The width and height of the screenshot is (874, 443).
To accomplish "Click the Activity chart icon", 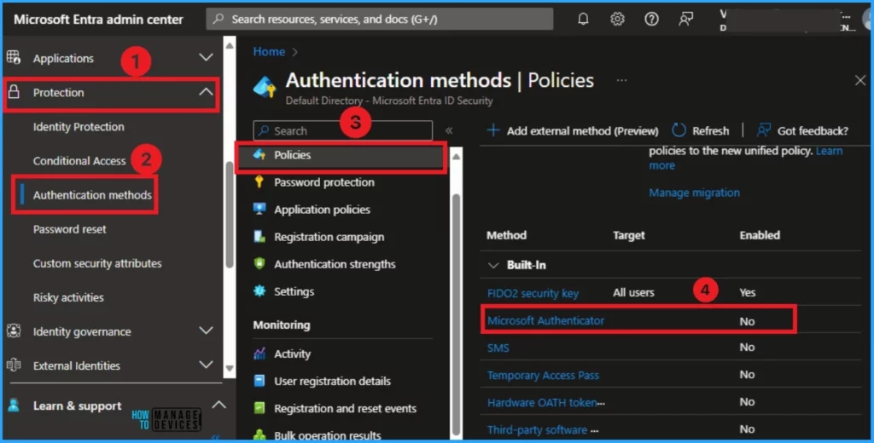I will tap(259, 354).
